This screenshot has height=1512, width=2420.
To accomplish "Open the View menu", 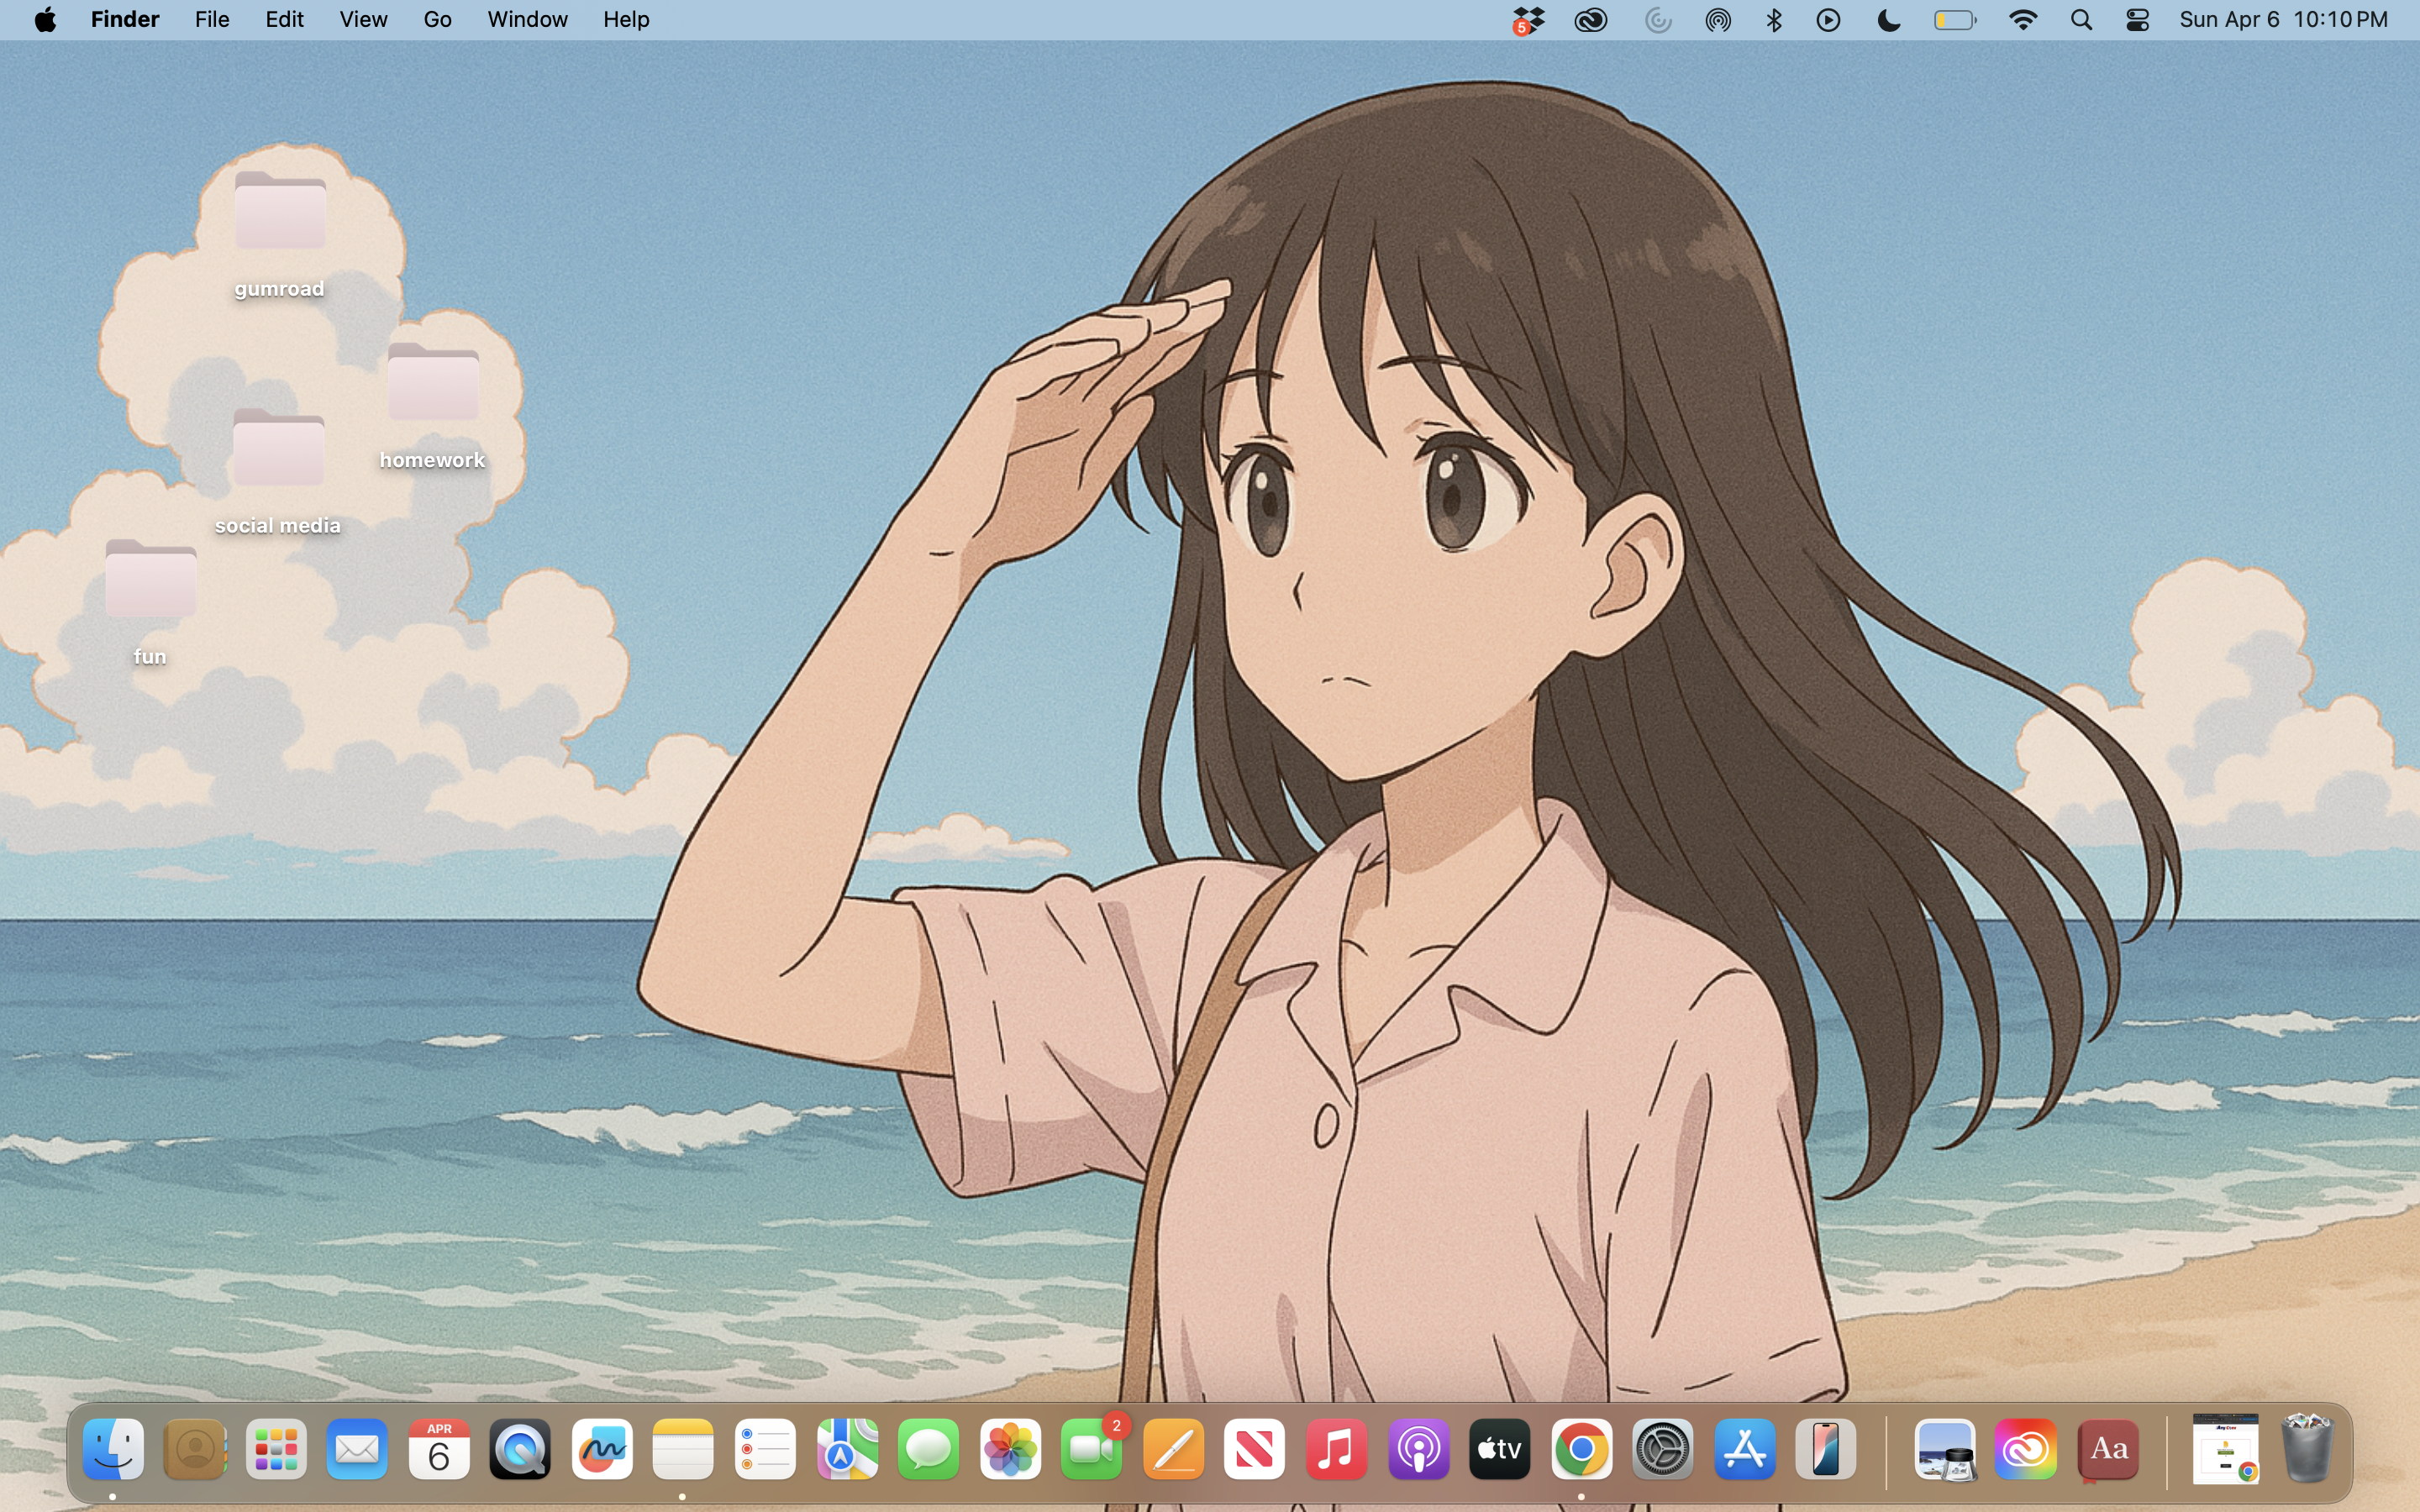I will 363,20.
